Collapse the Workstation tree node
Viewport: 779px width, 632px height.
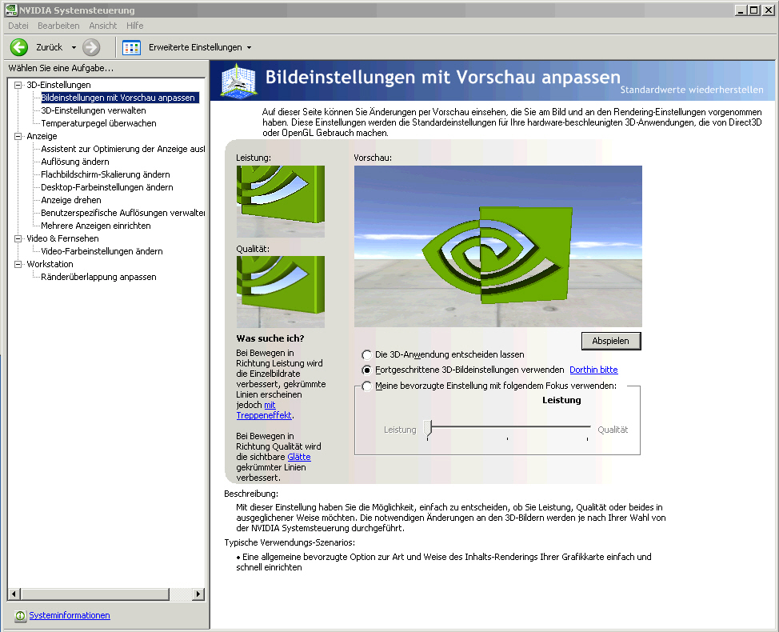18,264
